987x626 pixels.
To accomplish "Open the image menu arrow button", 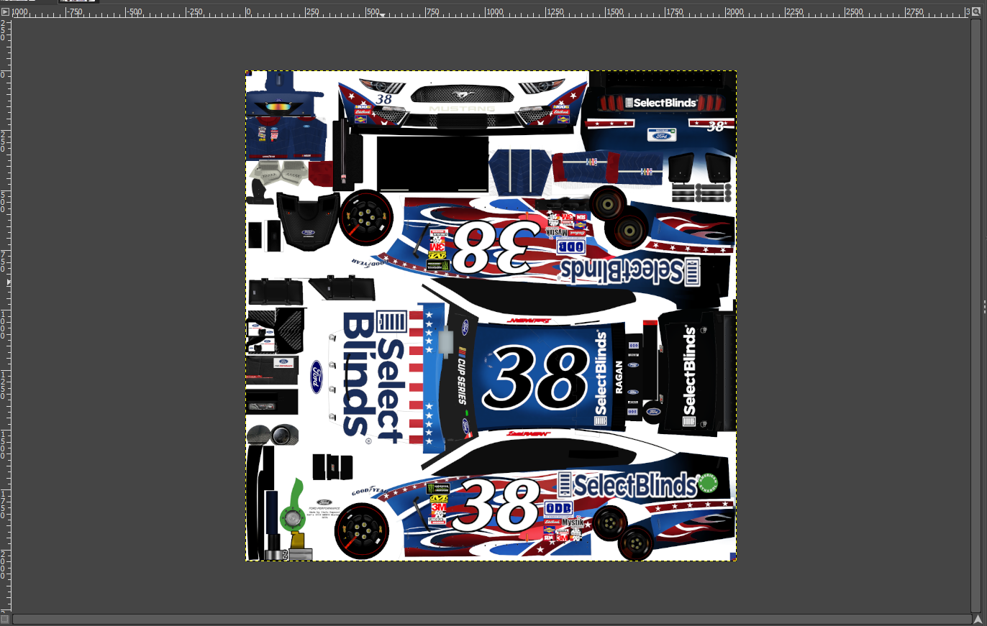I will 5,12.
